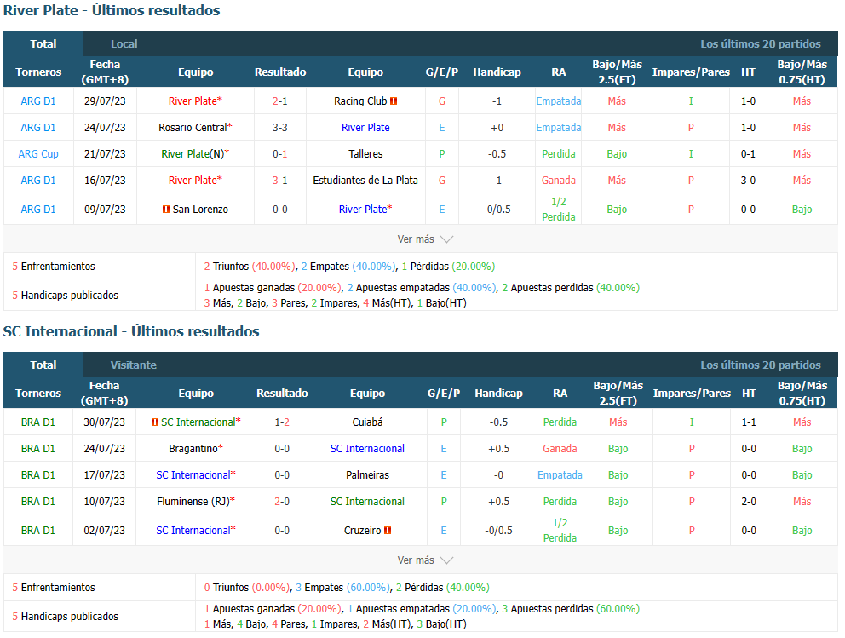
Task: Click '0 Triunfos (0.00%)' in SC Internacional summary
Action: (247, 588)
